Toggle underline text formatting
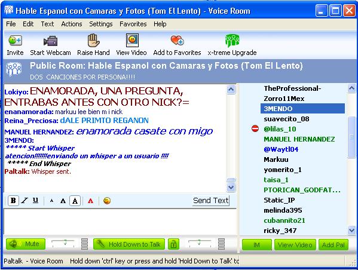Viewport: 358px width, 270px height. [x=35, y=200]
